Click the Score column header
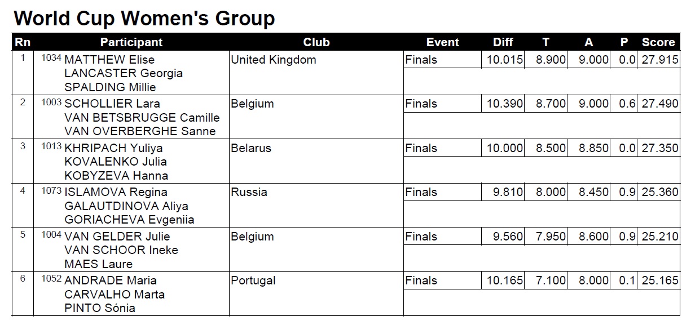This screenshot has width=682, height=321. point(658,42)
